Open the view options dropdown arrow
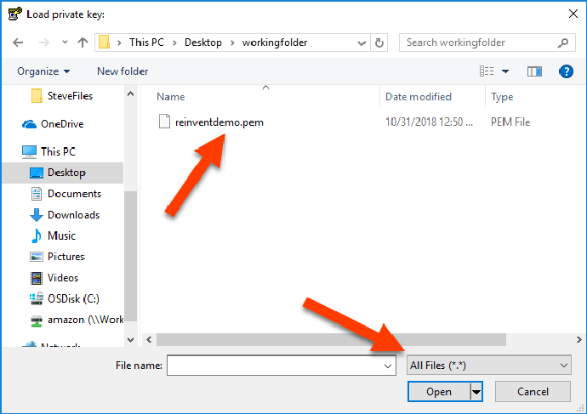The image size is (587, 414). tap(505, 71)
